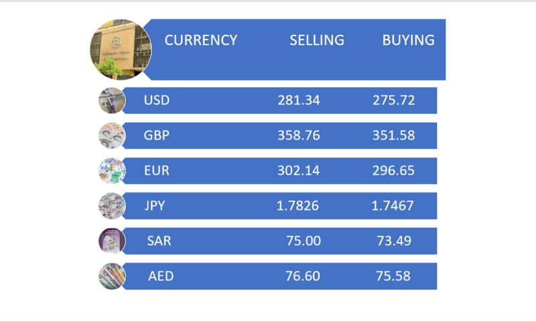This screenshot has width=536, height=322.
Task: Click the AED currency label
Action: pos(159,276)
